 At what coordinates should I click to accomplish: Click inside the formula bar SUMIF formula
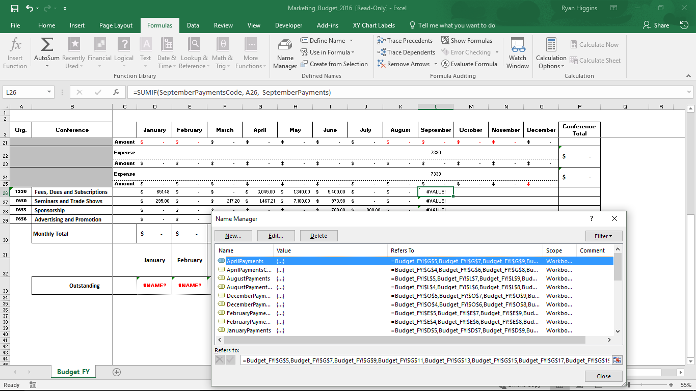pyautogui.click(x=232, y=92)
